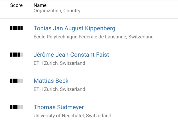This screenshot has height=123, width=178.
Task: Click ETH Zurich text under Jérôme Faist
Action: pyautogui.click(x=46, y=63)
